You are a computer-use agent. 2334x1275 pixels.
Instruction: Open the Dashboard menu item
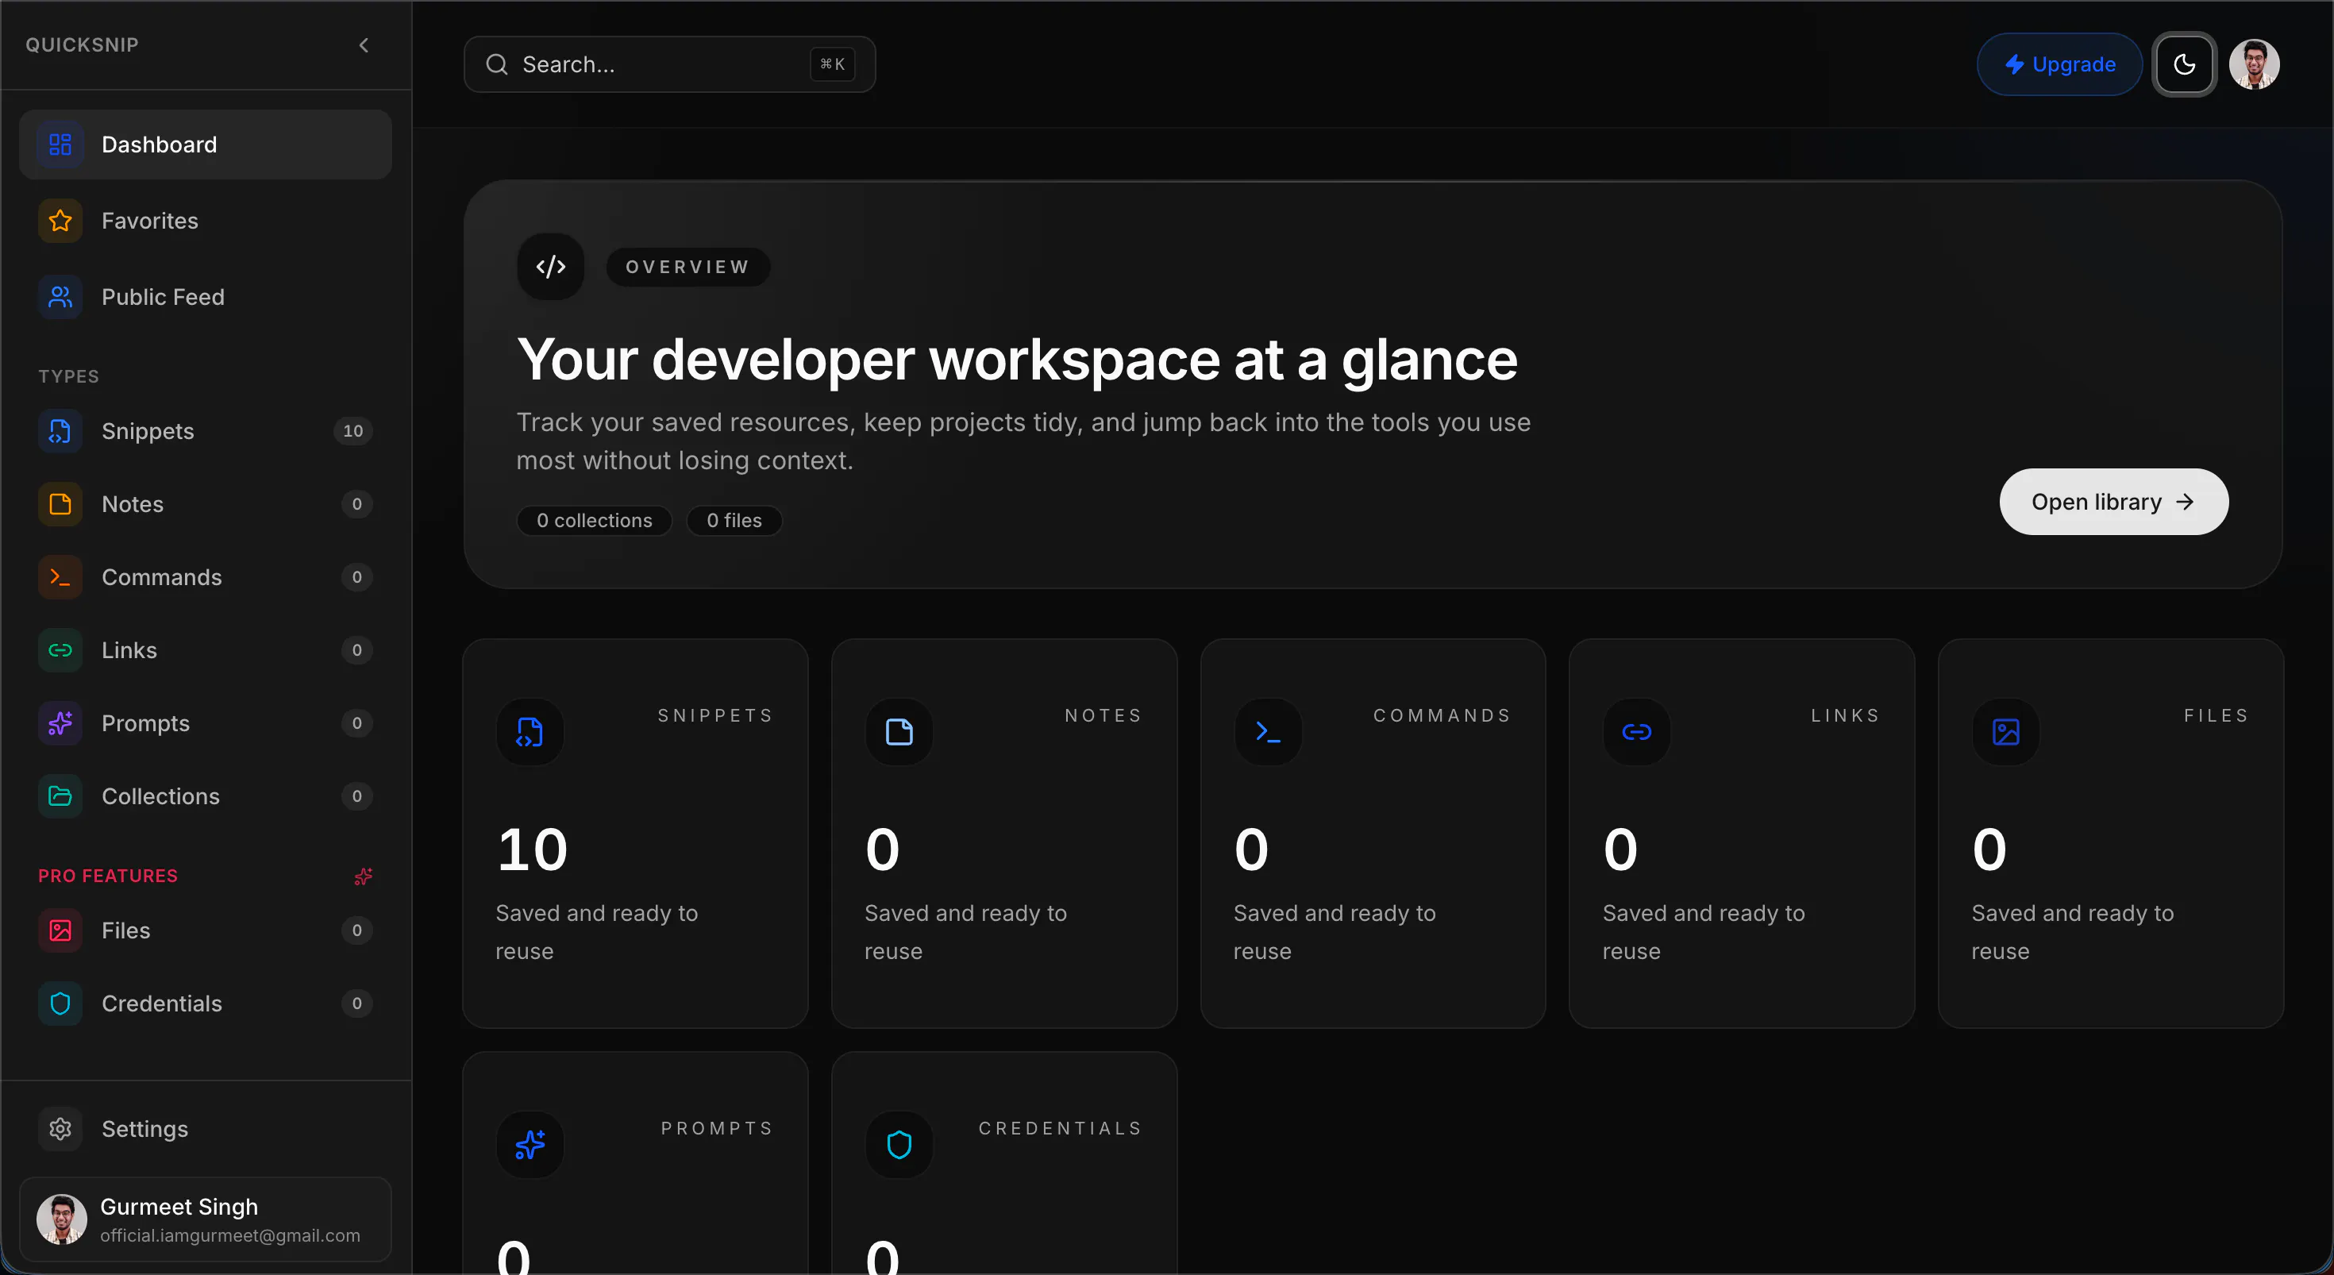pyautogui.click(x=206, y=144)
